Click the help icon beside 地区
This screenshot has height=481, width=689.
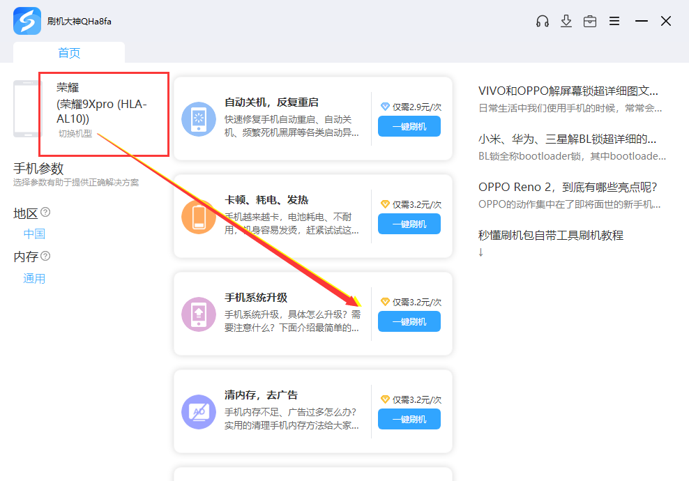click(x=45, y=212)
